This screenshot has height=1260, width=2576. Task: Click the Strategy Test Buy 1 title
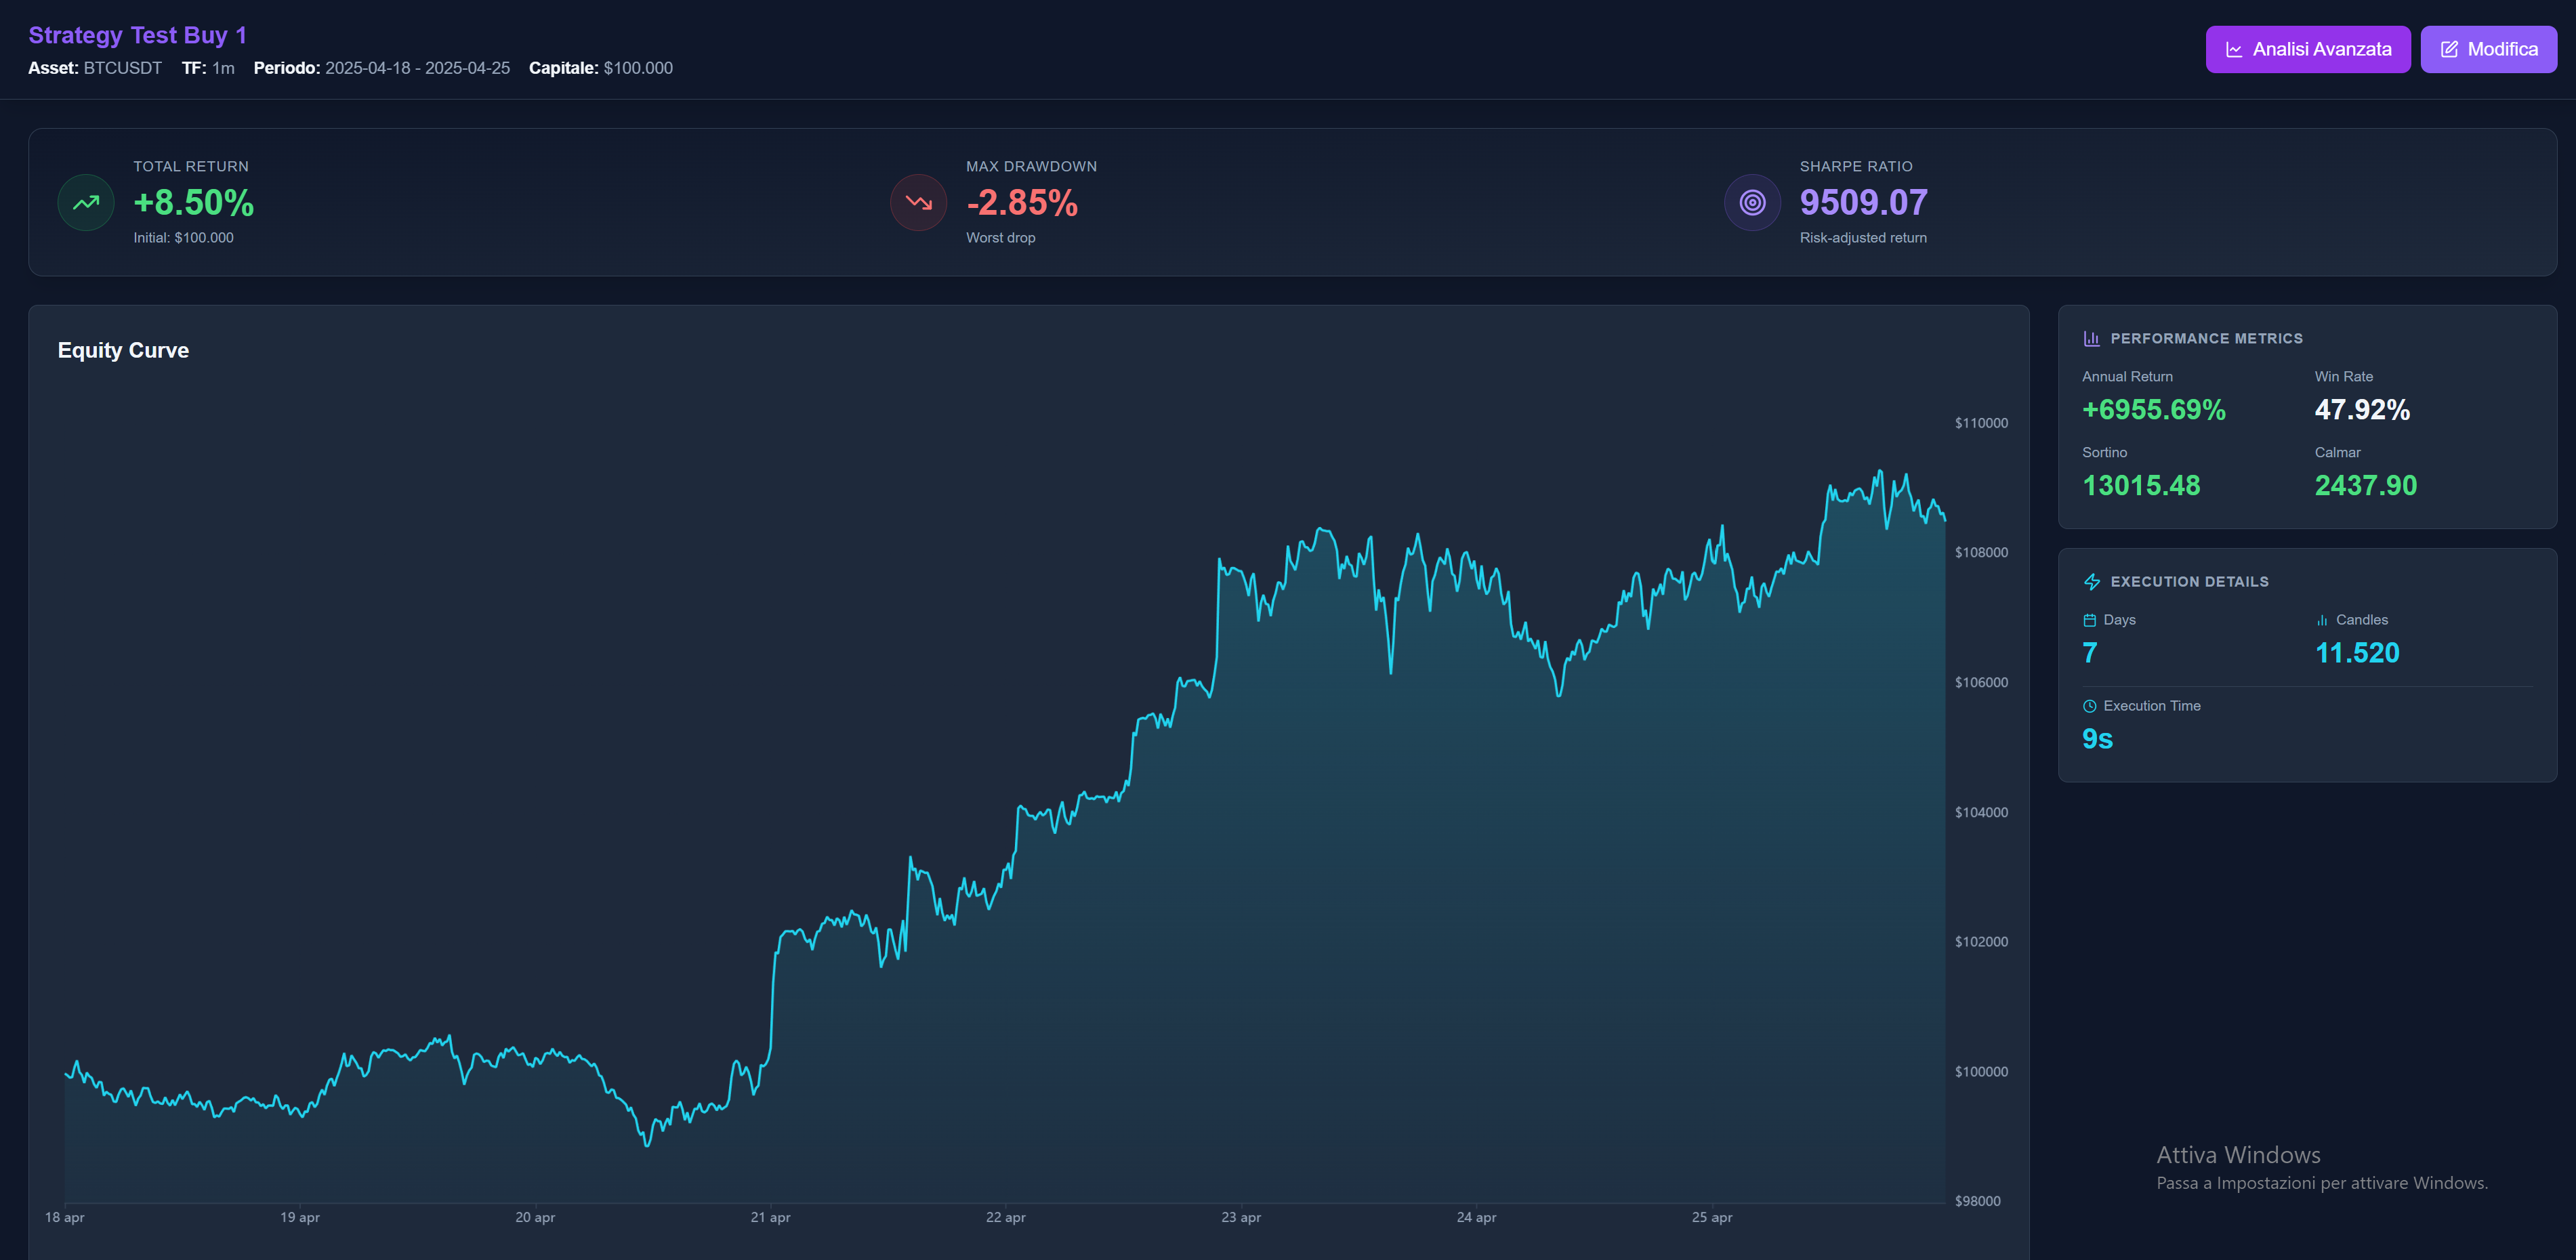pos(138,35)
